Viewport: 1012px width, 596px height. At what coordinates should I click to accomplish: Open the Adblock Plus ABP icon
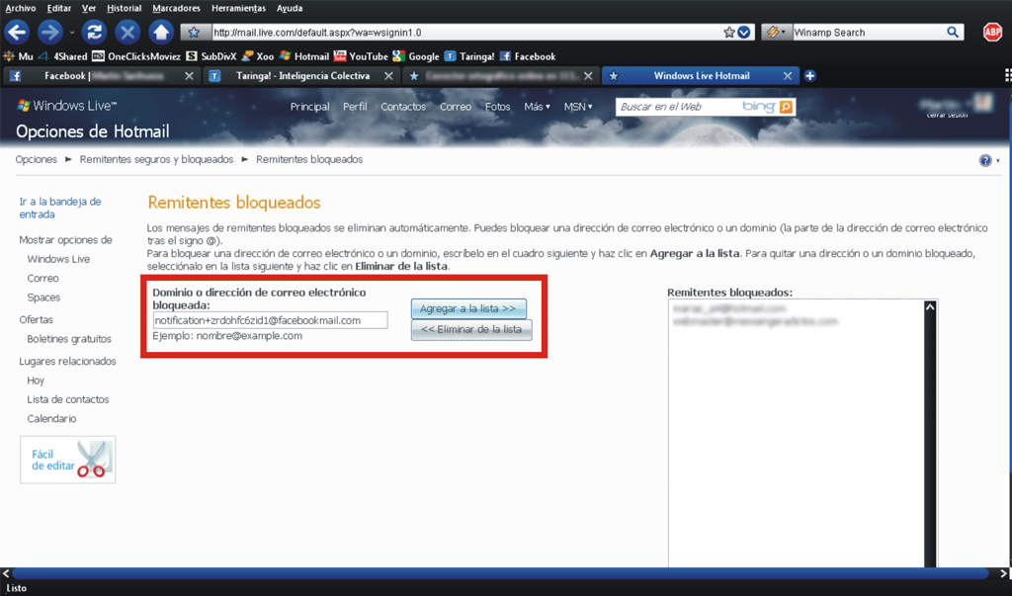coord(992,33)
